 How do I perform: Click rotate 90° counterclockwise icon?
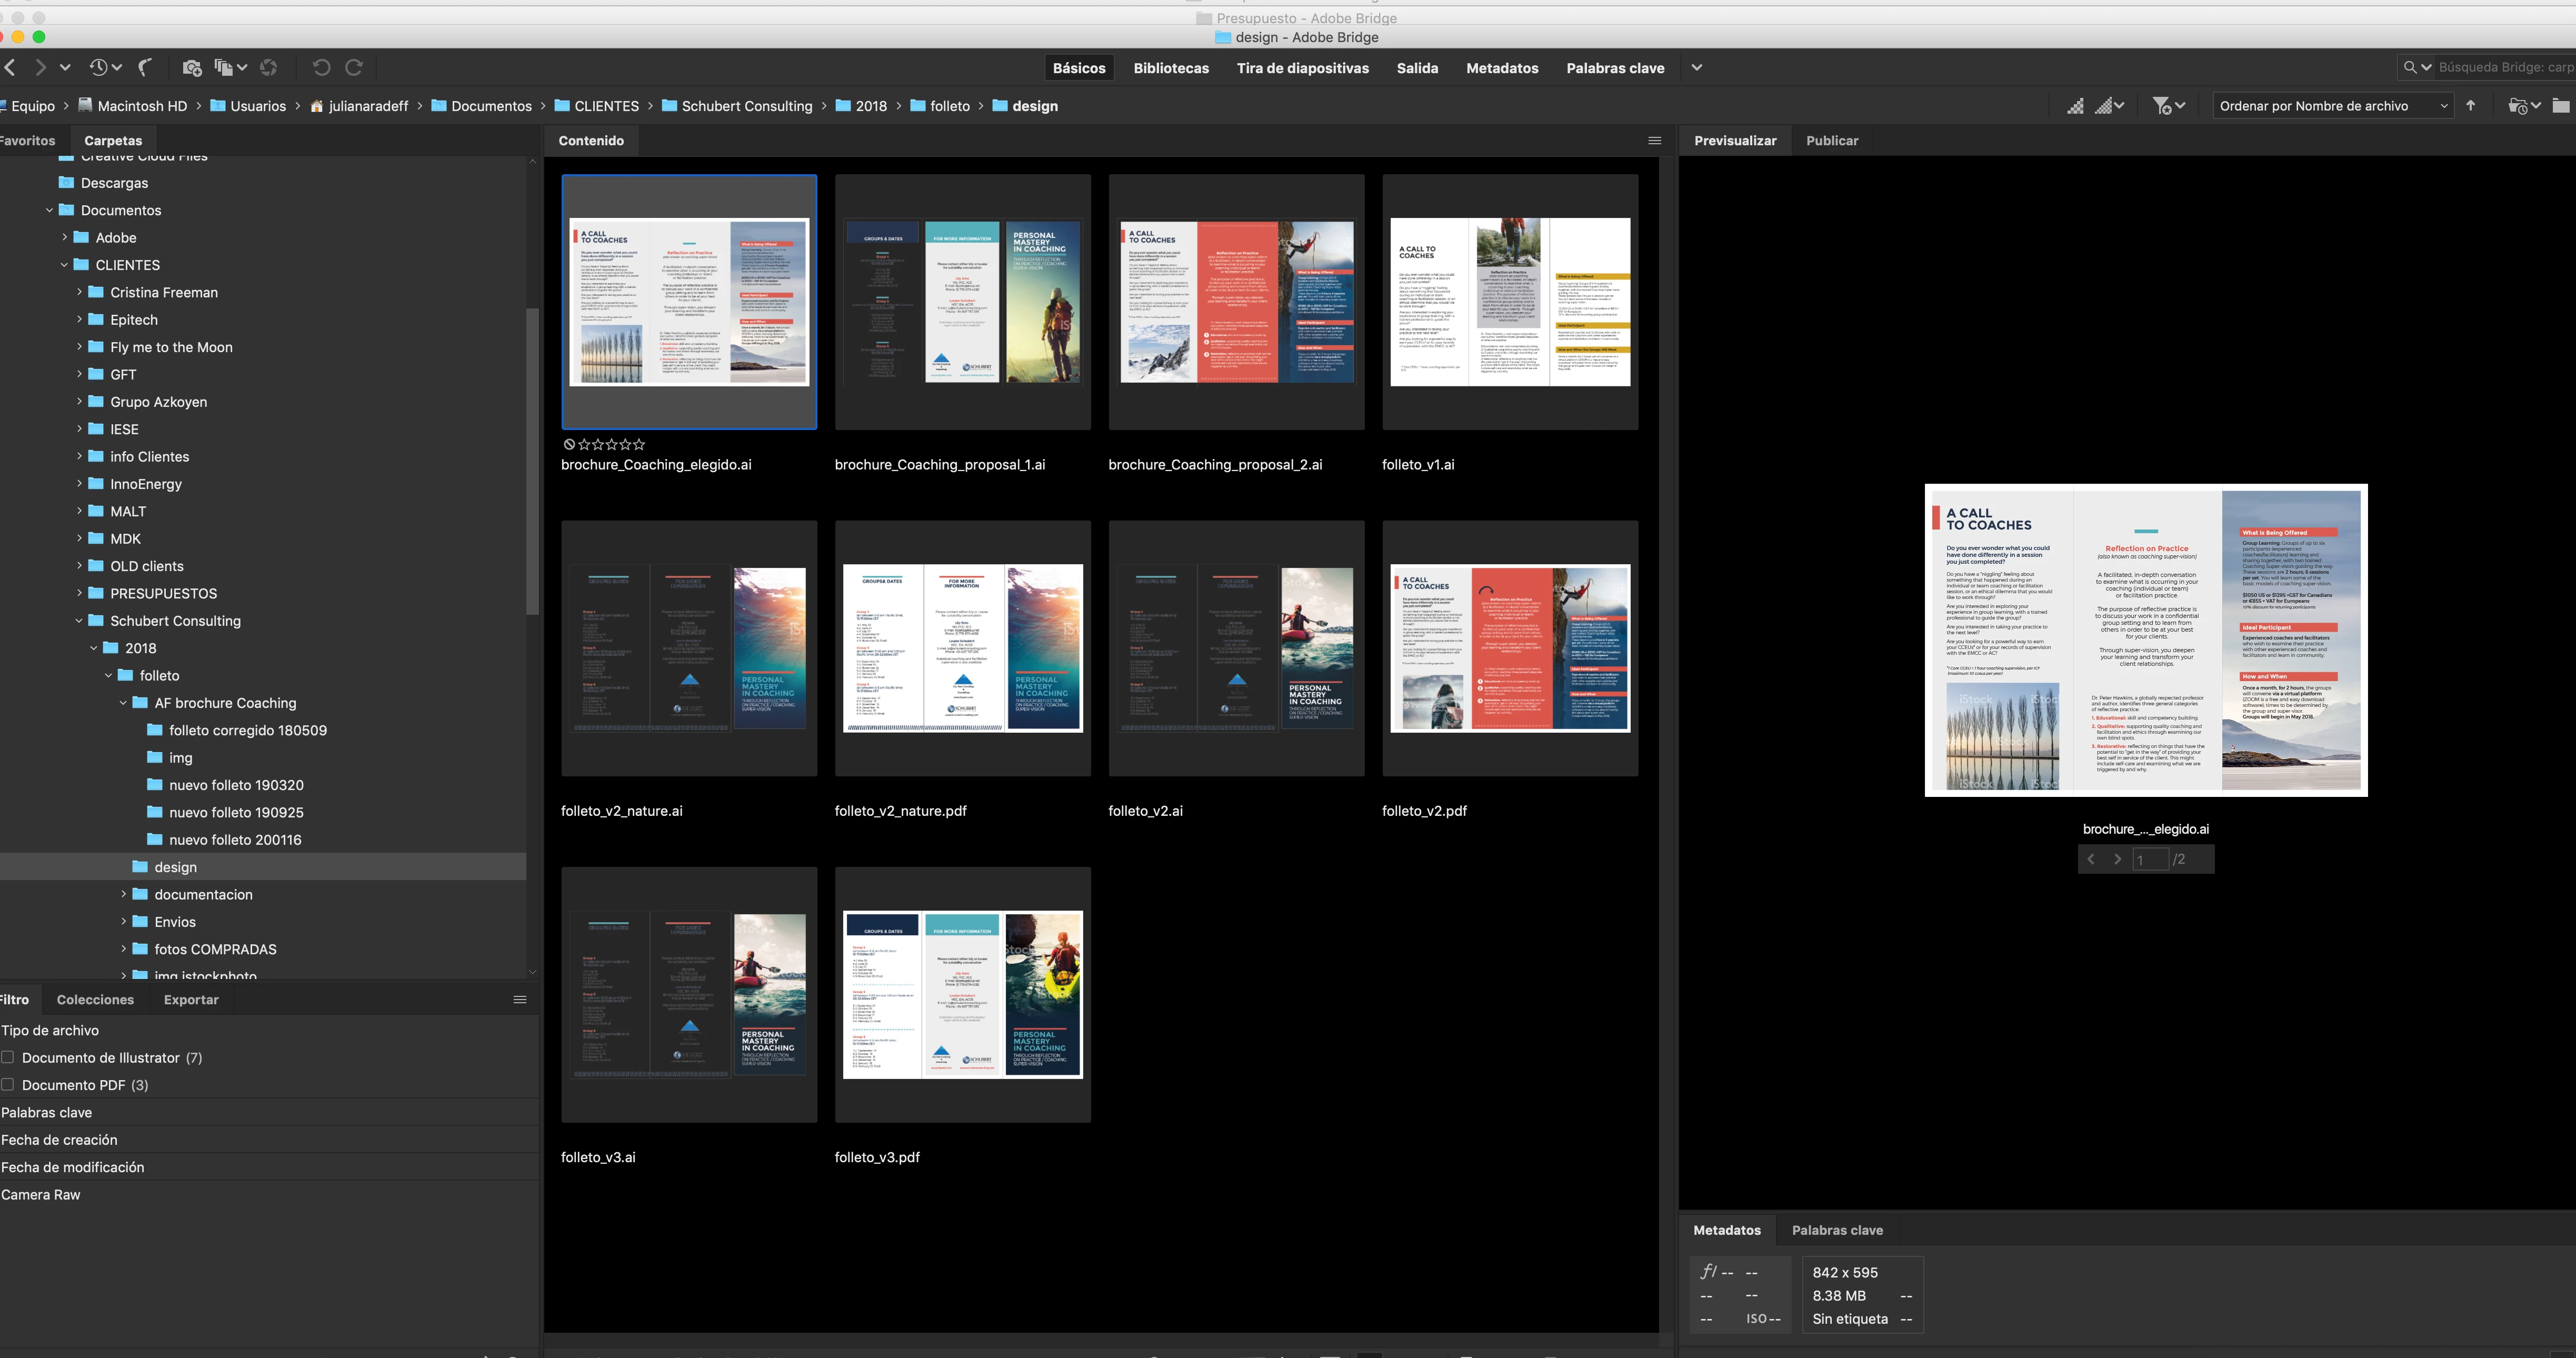click(321, 67)
